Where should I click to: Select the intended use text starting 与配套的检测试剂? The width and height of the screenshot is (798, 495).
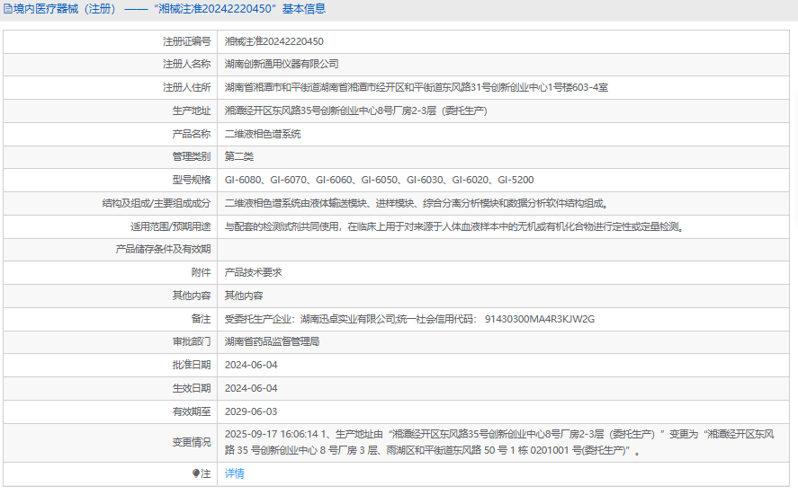tap(455, 226)
